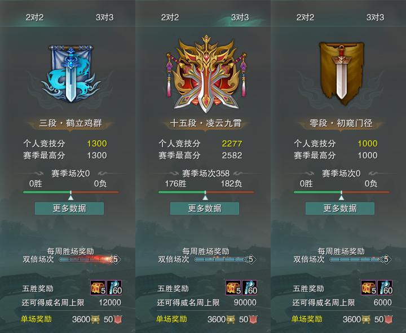Click the red 双倍场次 progress bar in left panel
Screen dimensions: 406x333
86,259
